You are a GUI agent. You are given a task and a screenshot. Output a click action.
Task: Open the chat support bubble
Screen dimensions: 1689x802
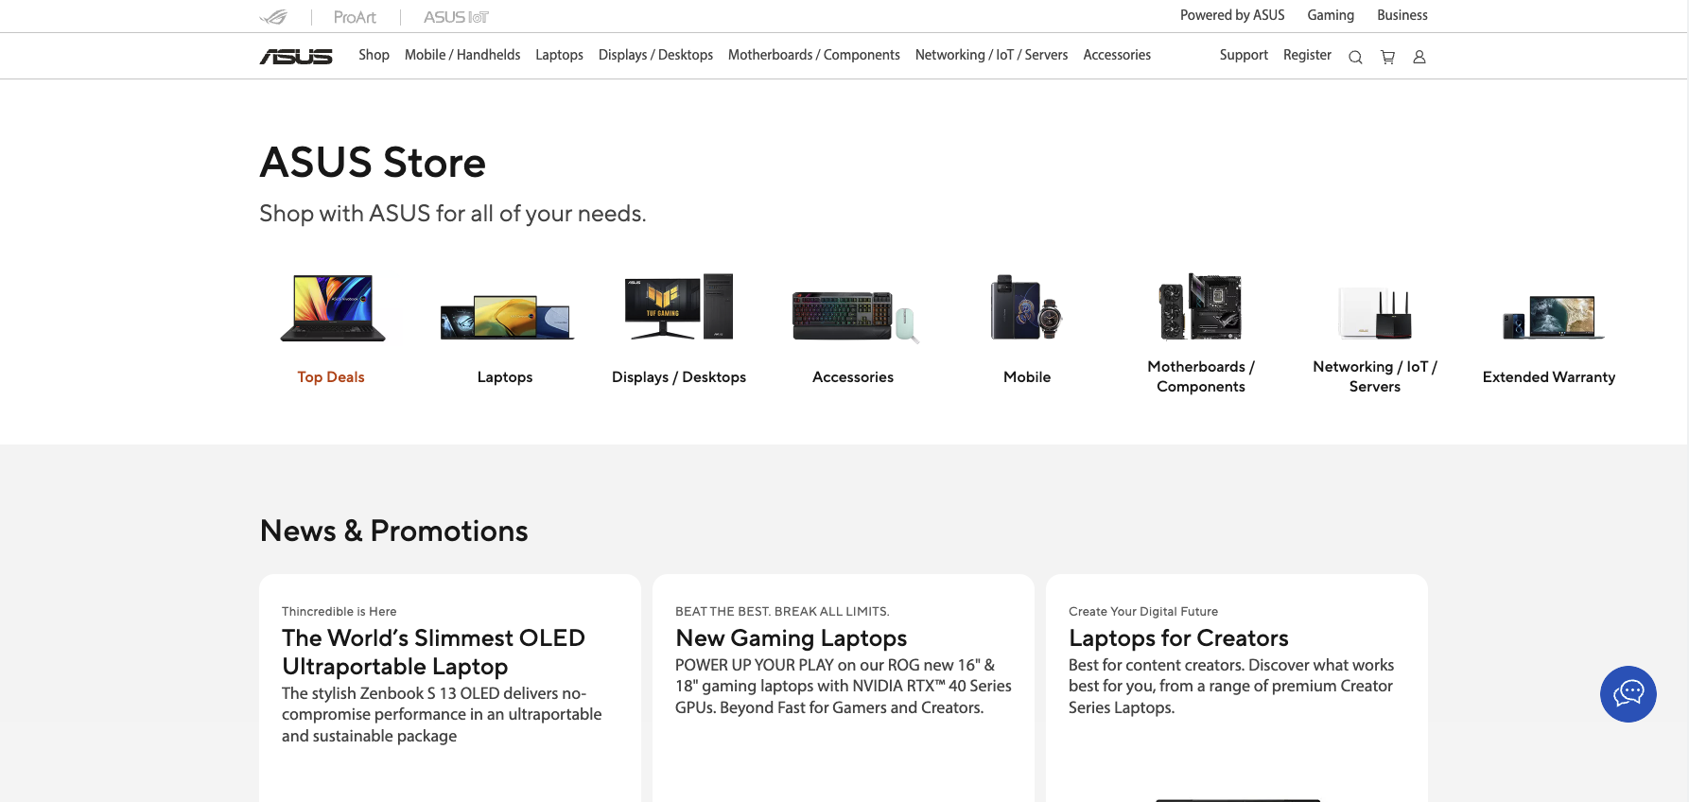pos(1628,693)
